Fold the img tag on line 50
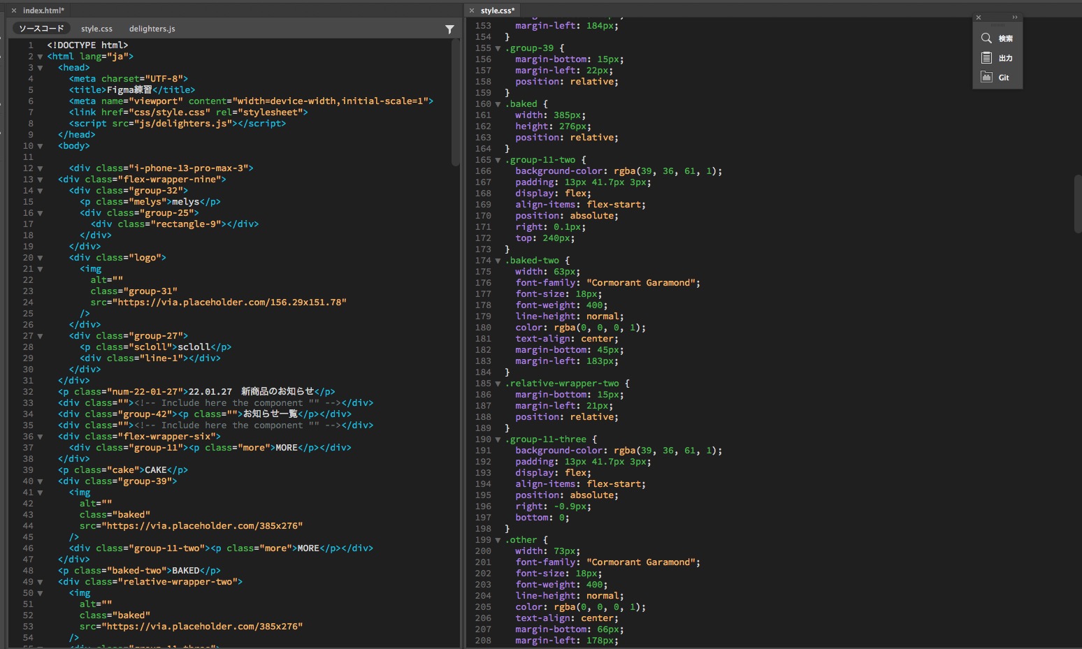1082x649 pixels. click(40, 593)
